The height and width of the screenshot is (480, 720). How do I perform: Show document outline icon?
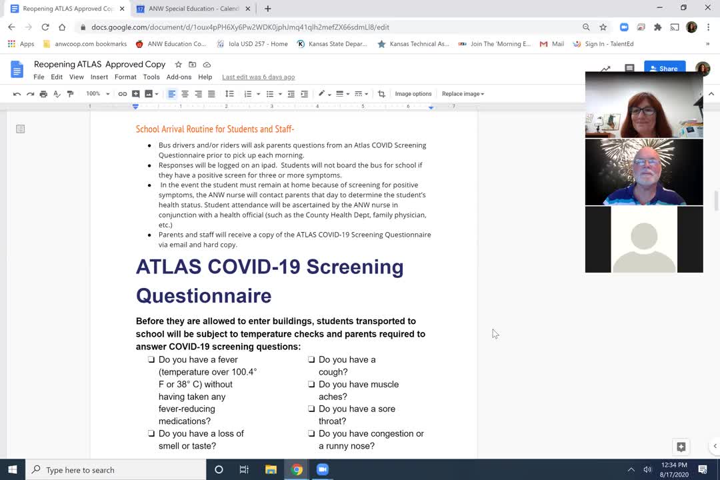20,129
